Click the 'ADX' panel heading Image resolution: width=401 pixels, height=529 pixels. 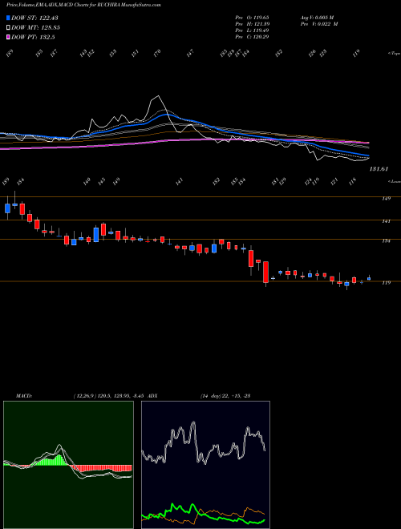152,396
